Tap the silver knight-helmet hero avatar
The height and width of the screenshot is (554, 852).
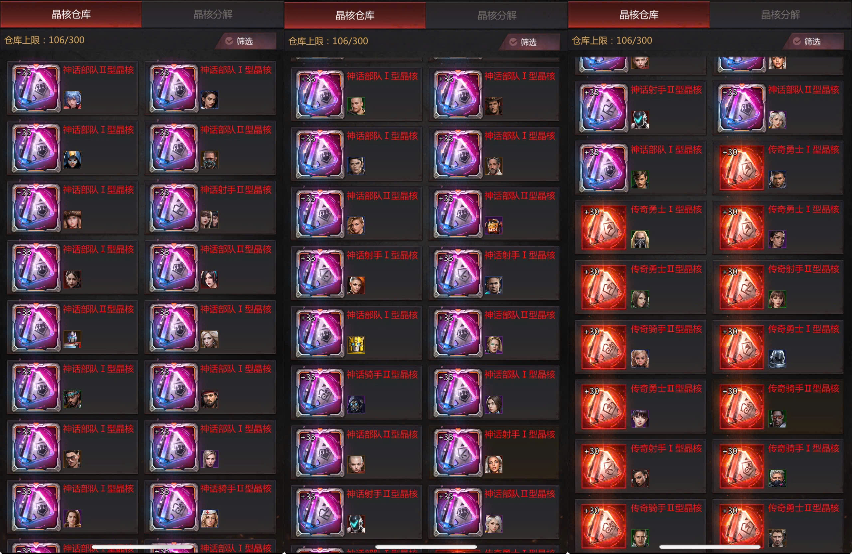tap(777, 359)
